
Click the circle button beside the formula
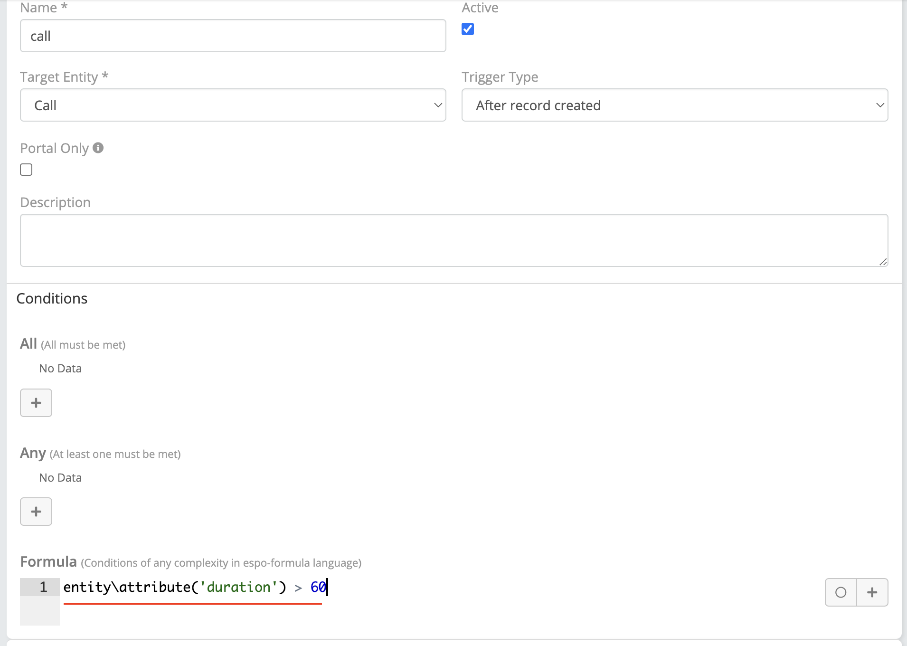pos(841,592)
